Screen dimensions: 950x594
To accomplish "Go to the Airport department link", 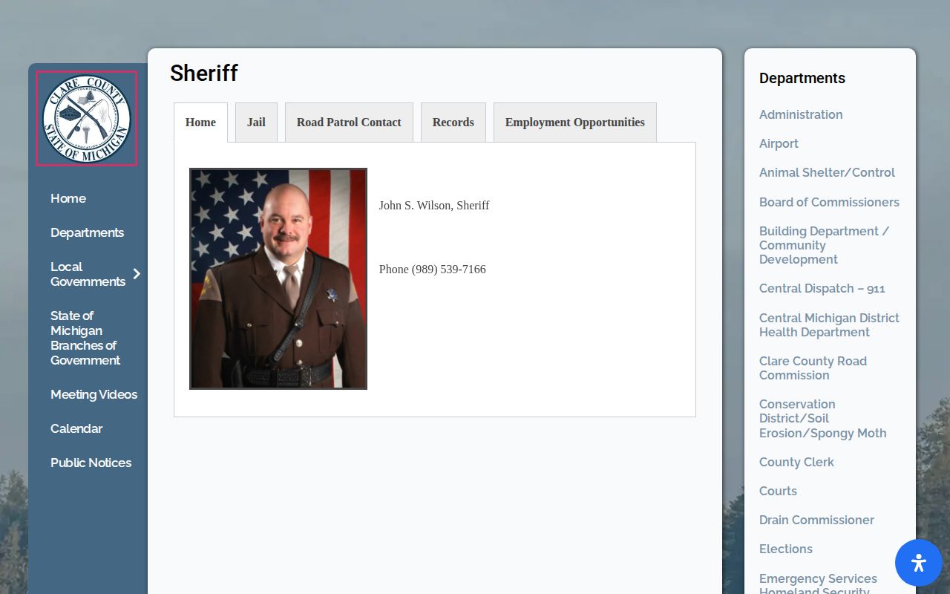I will pos(779,143).
